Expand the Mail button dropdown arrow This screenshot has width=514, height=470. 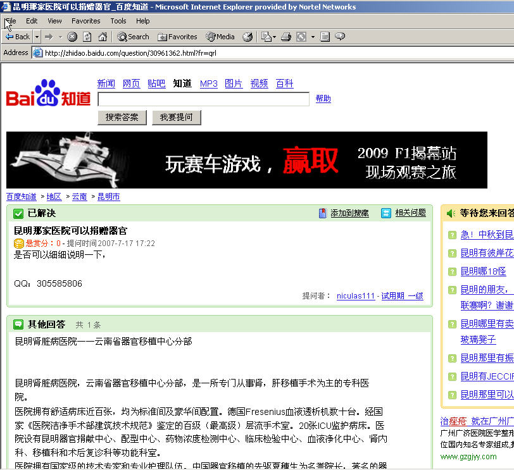point(275,37)
